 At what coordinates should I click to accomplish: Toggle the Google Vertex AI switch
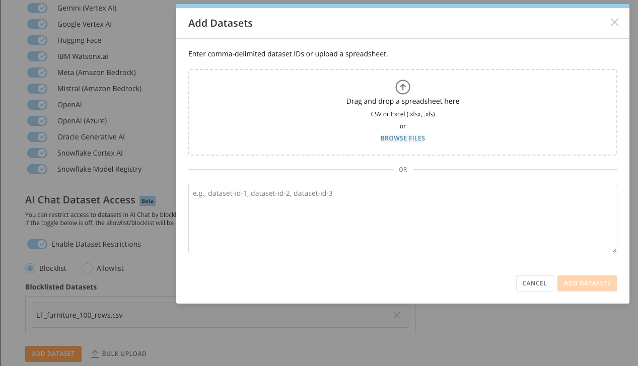37,24
